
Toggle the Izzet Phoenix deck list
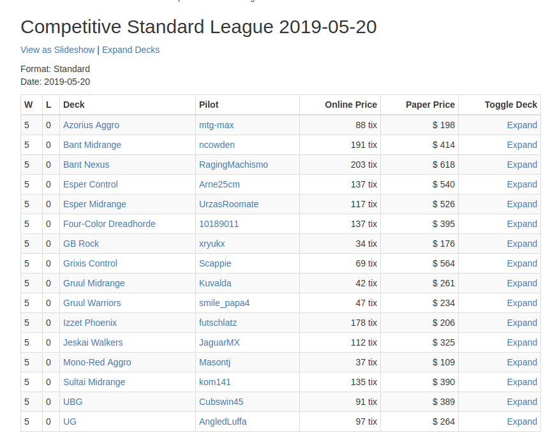click(x=521, y=323)
